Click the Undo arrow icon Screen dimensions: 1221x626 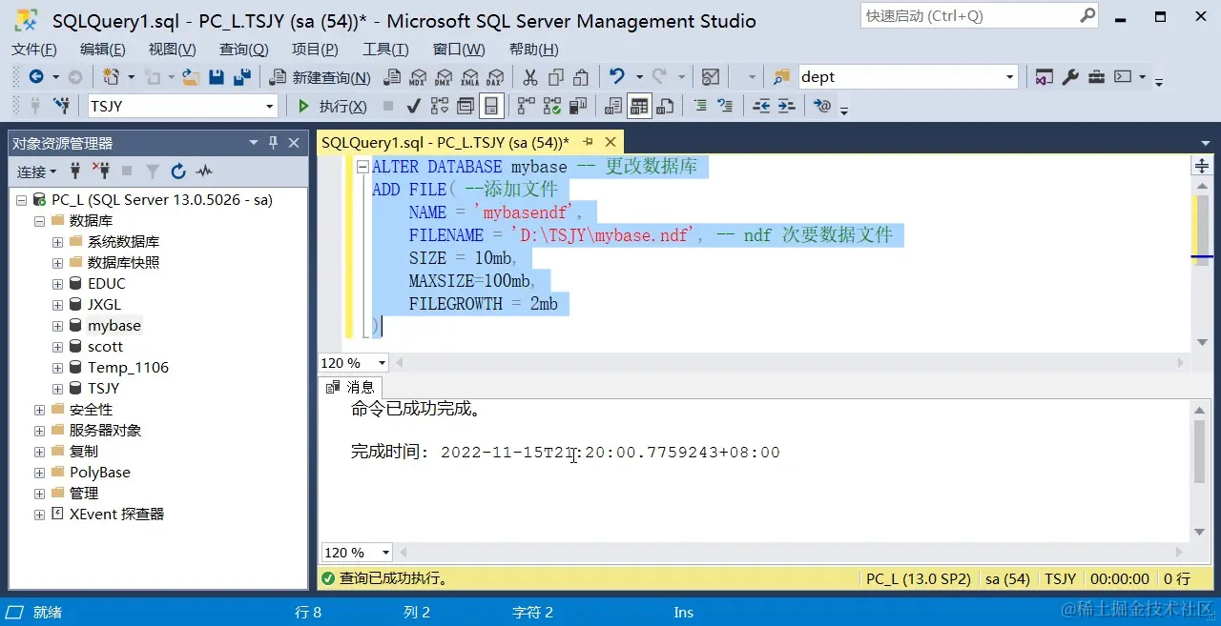(616, 77)
